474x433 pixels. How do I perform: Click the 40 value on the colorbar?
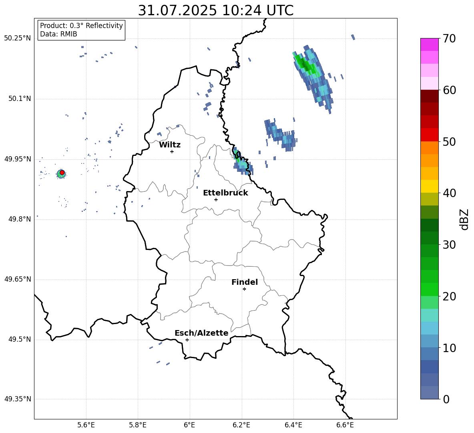(x=449, y=193)
